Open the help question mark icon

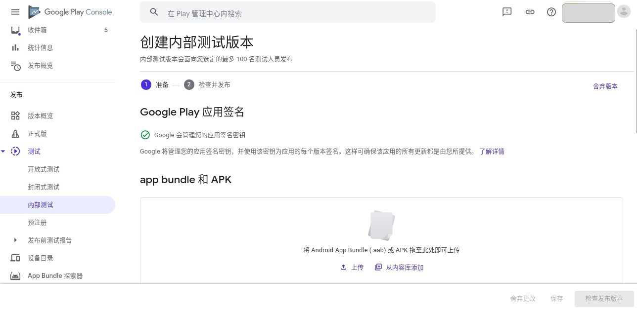551,12
